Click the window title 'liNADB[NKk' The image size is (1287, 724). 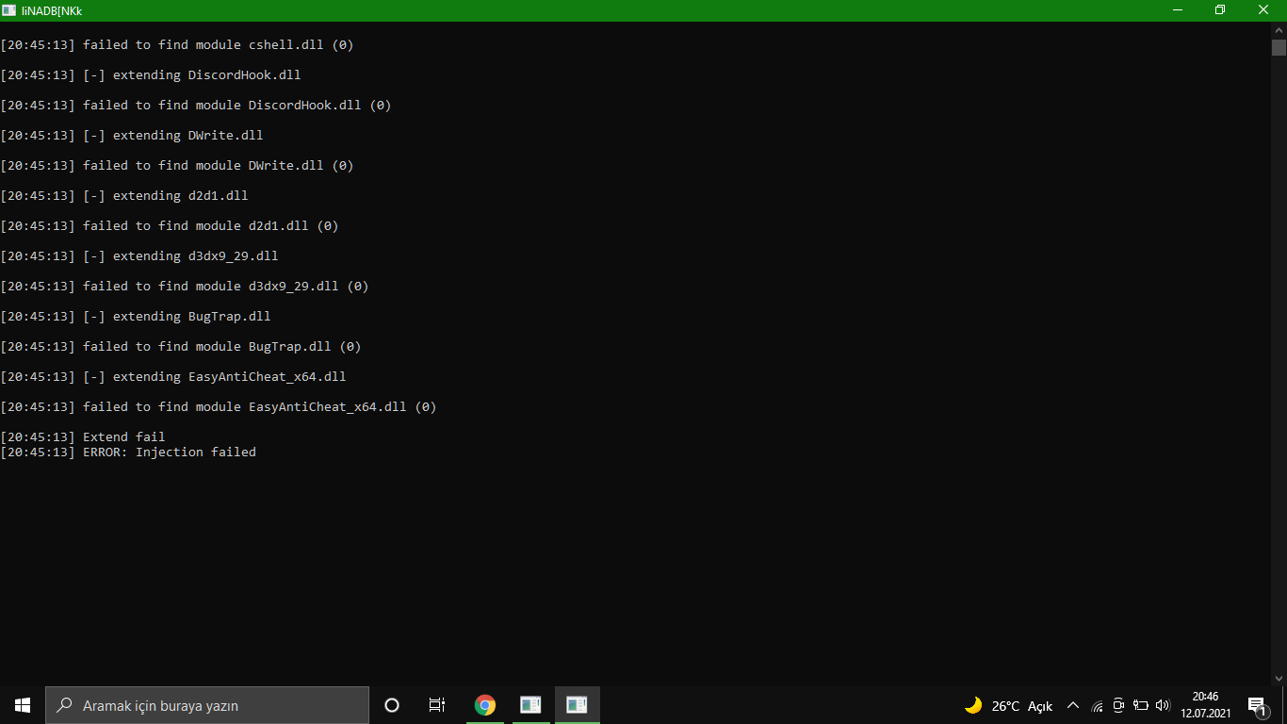pyautogui.click(x=52, y=10)
